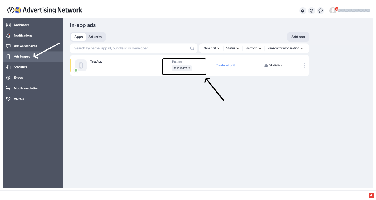376x200 pixels.
Task: Select the Apps tab
Action: (x=78, y=37)
